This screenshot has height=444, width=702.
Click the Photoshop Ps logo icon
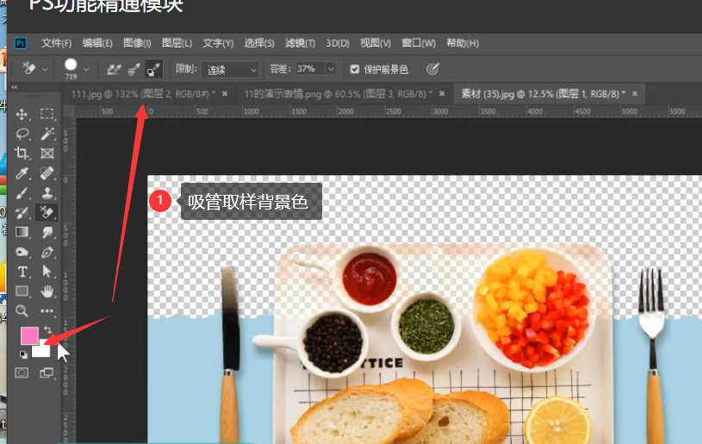(21, 43)
